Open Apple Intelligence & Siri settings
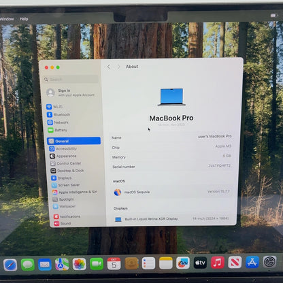This screenshot has height=283, width=283. [75, 192]
